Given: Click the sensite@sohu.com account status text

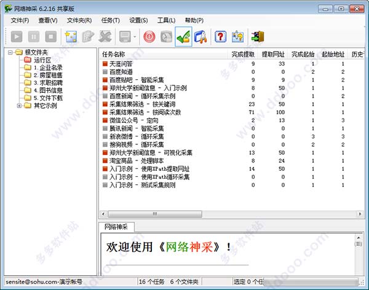Looking at the screenshot, I should [x=44, y=281].
